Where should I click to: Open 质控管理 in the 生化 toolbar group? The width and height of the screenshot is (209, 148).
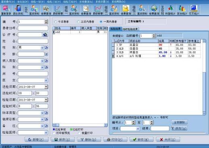[58, 10]
